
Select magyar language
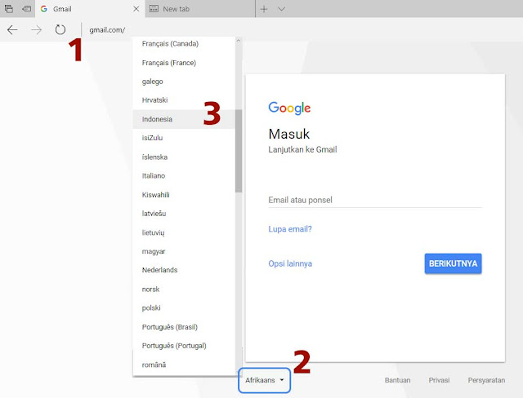pos(184,251)
